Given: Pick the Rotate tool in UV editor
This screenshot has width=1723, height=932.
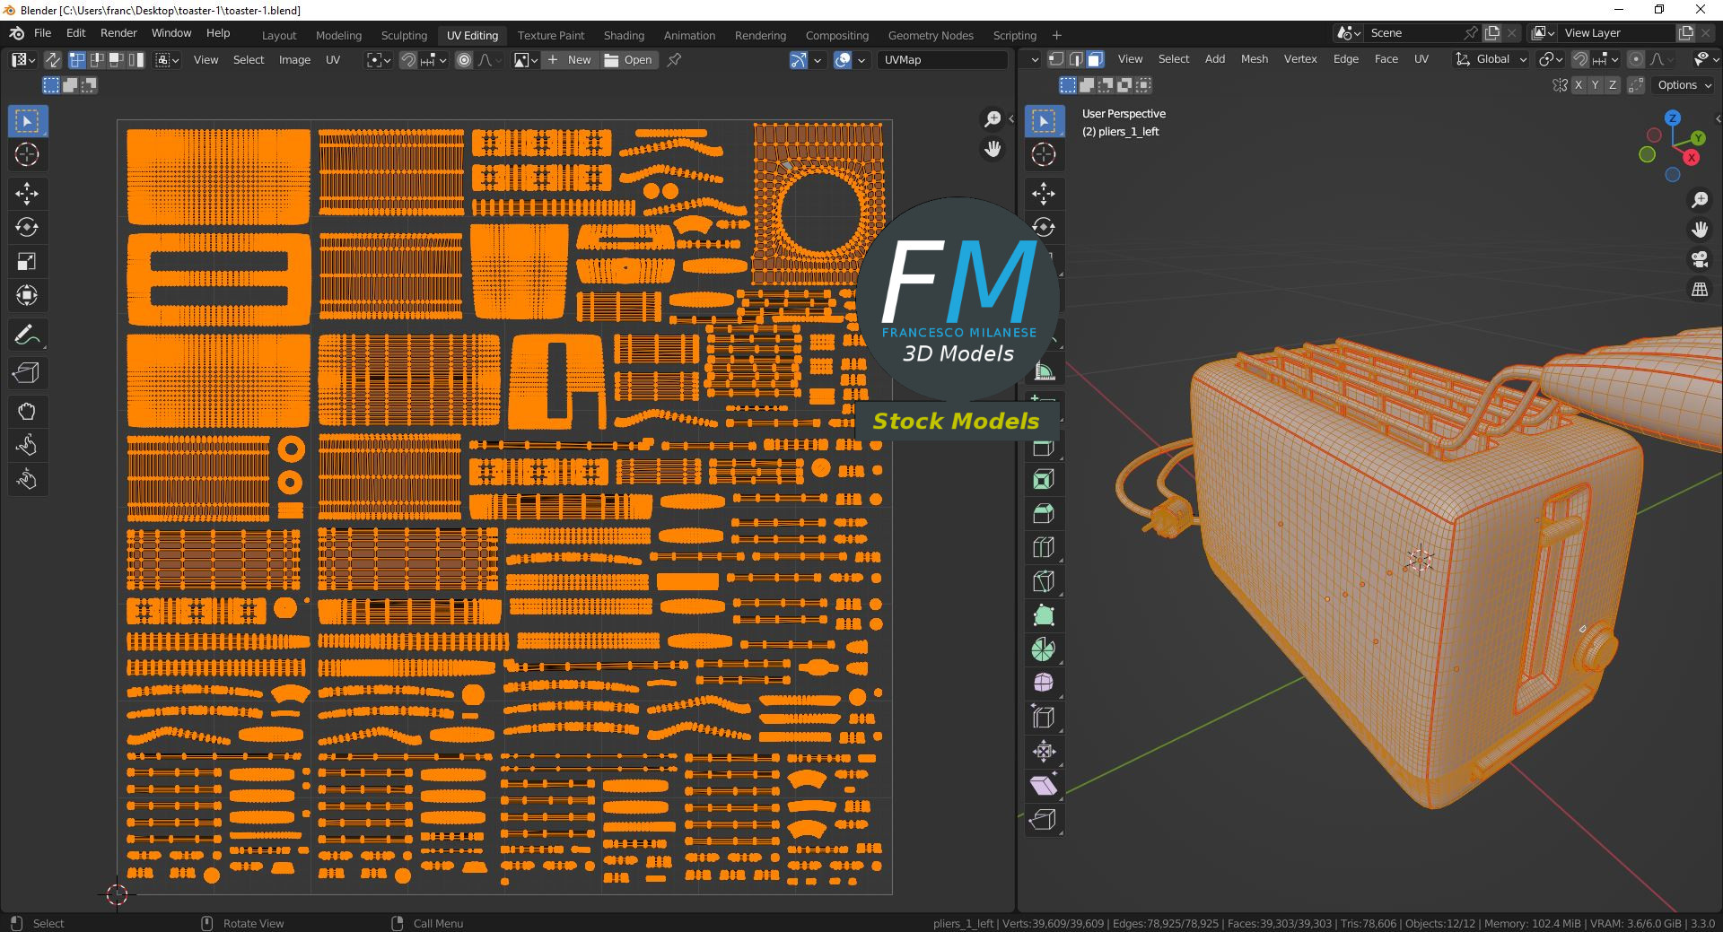Looking at the screenshot, I should point(27,228).
